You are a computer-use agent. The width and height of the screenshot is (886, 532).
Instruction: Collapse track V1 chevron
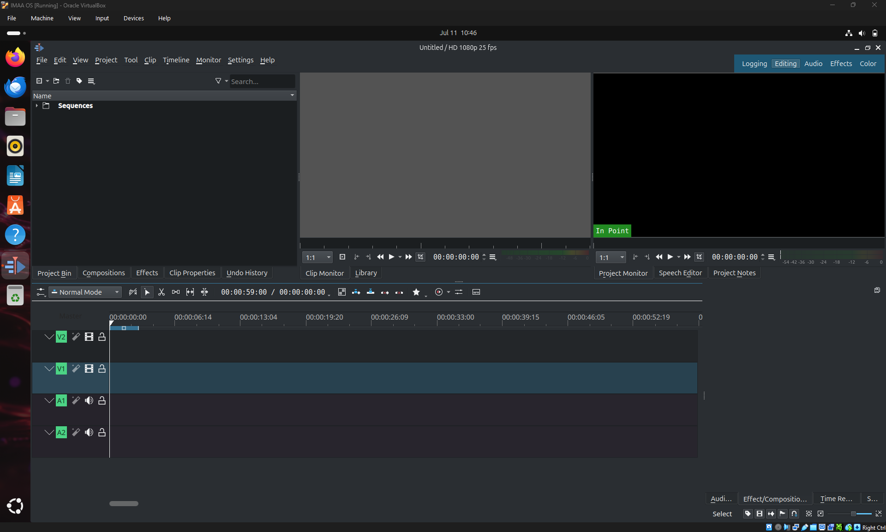[x=49, y=369]
